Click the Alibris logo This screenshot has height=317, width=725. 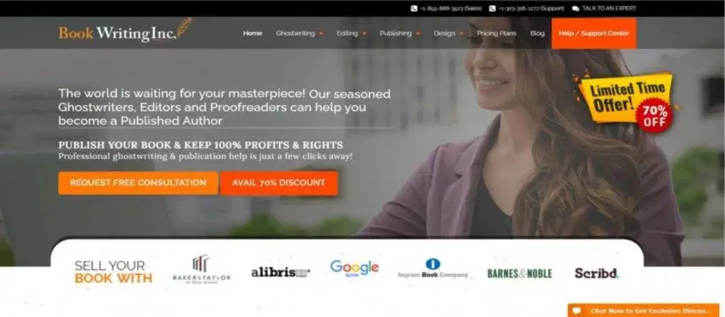pos(280,272)
